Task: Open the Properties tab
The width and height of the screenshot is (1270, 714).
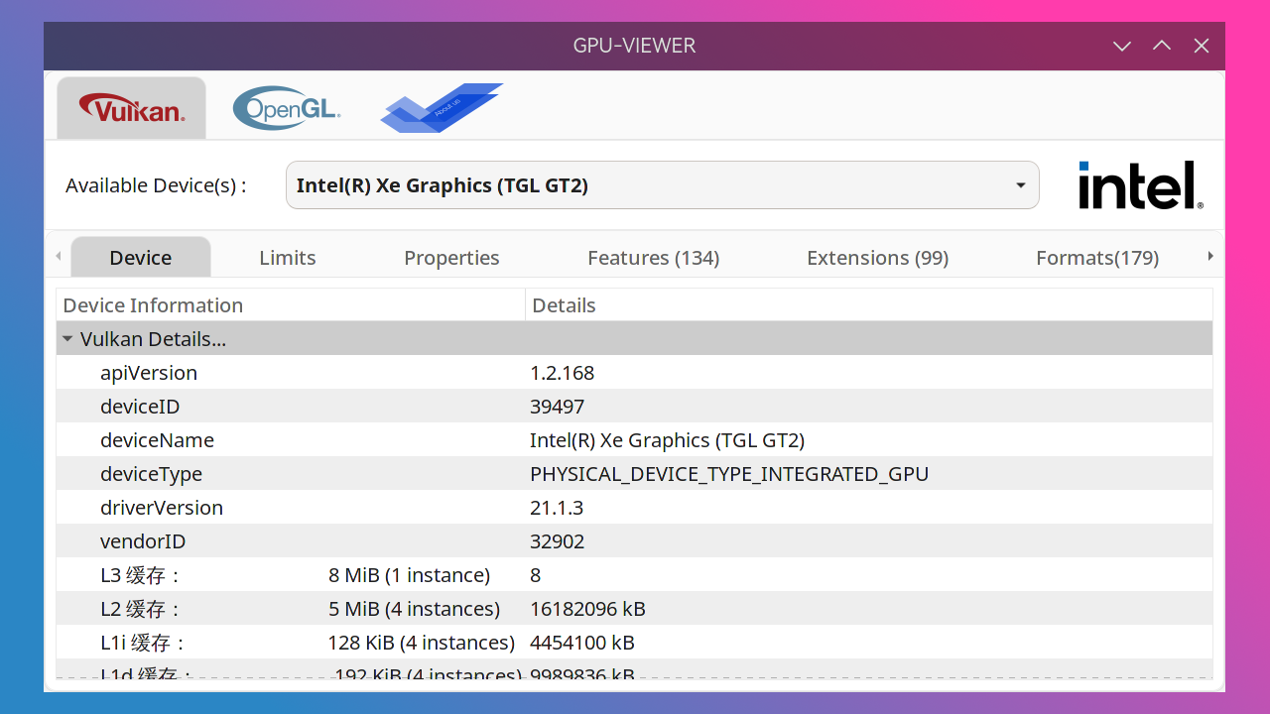Action: click(451, 257)
